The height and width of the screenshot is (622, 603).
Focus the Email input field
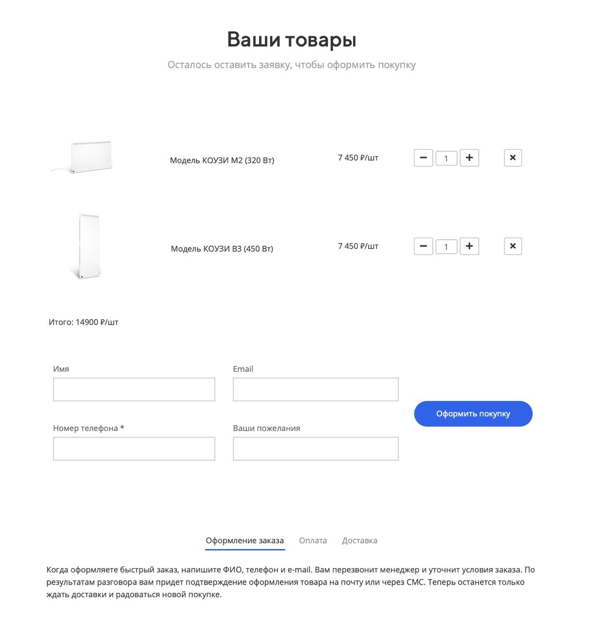315,390
